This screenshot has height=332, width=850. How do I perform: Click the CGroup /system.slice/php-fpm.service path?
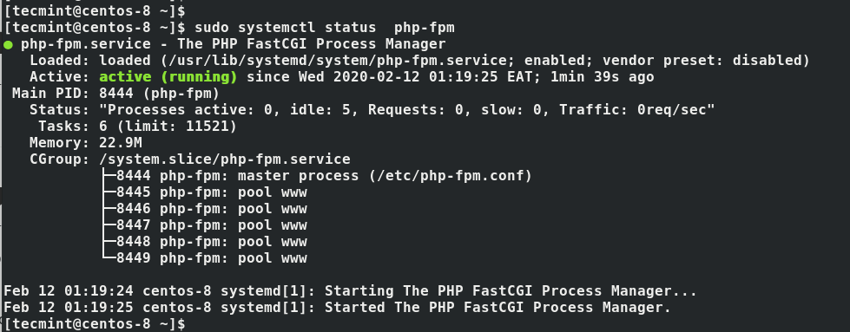click(225, 159)
